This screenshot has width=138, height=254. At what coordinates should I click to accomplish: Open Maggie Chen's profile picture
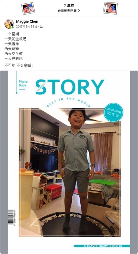click(9, 24)
